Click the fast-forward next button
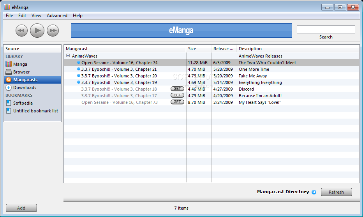Viewport: 363px width, 217px height. 53,30
